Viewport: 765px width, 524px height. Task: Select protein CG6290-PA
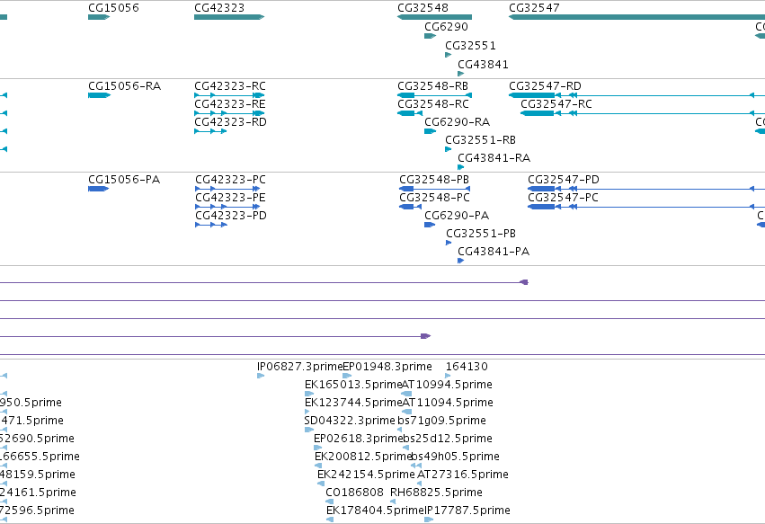point(457,216)
